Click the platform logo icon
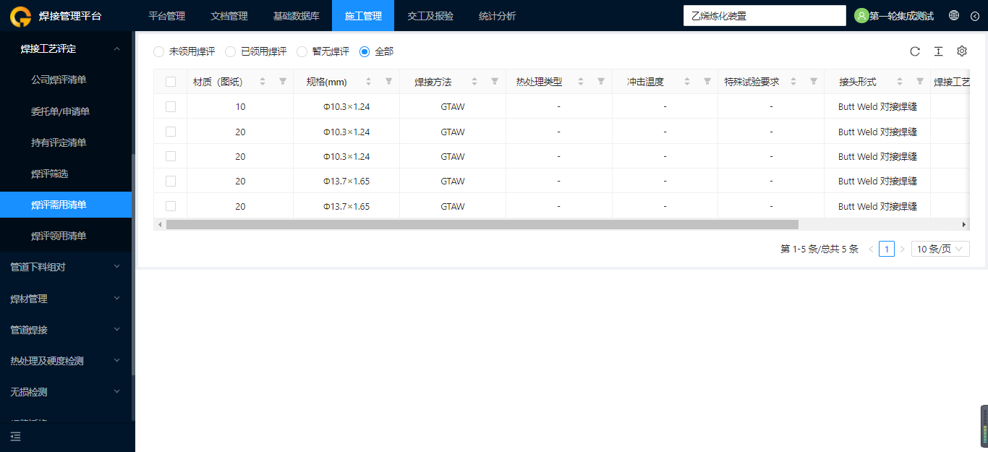The height and width of the screenshot is (452, 988). 20,16
